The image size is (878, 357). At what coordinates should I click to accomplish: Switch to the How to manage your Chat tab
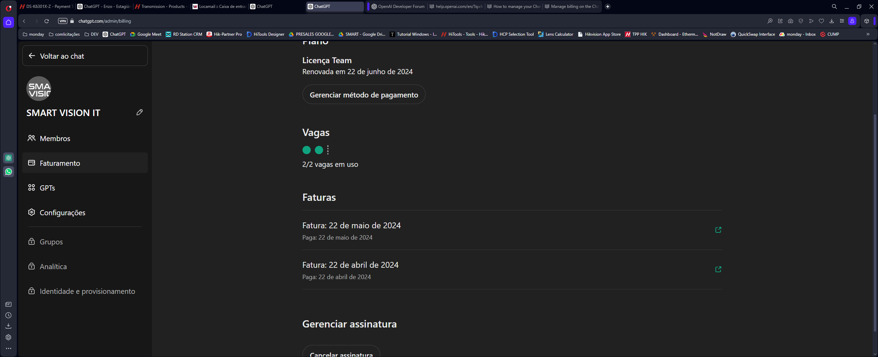[x=514, y=7]
